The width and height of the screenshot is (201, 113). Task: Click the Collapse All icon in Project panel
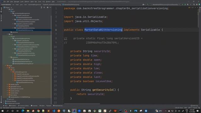tap(44, 8)
